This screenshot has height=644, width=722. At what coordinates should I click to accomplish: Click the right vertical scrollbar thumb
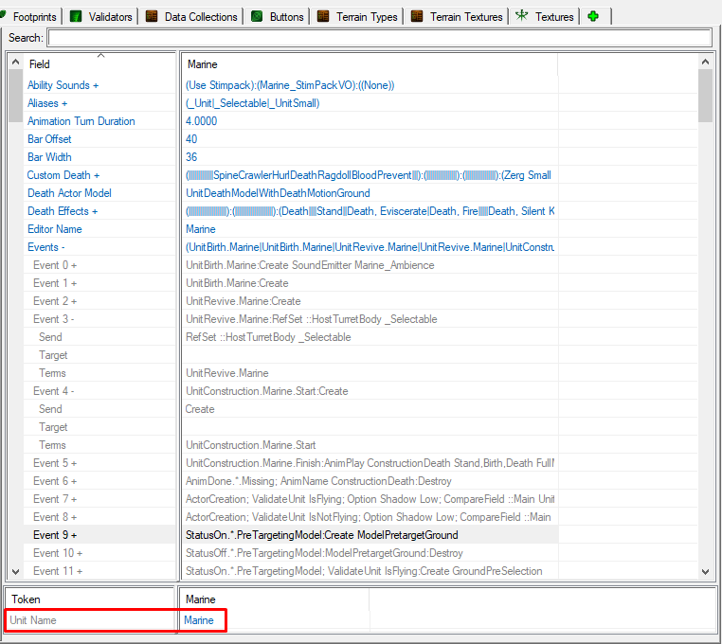pos(706,96)
